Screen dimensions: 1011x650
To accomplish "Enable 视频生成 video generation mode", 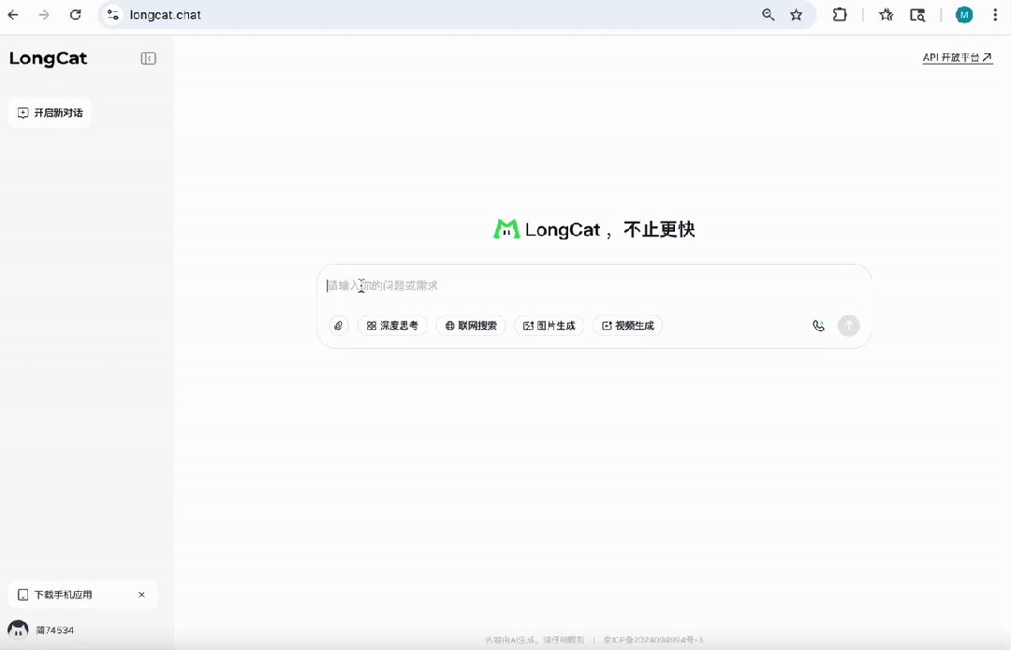I will click(x=627, y=325).
